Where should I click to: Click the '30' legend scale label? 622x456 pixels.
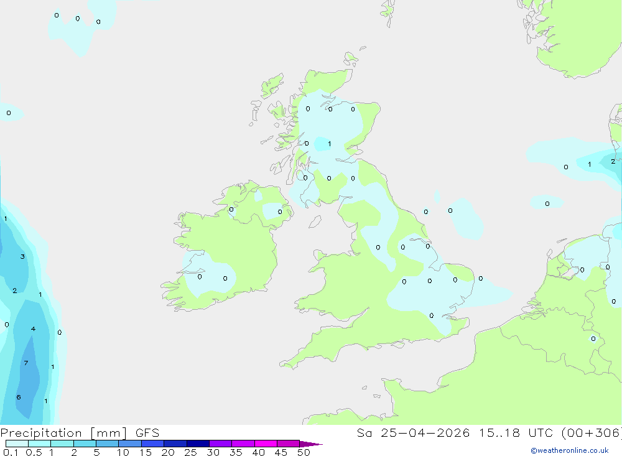(x=213, y=452)
